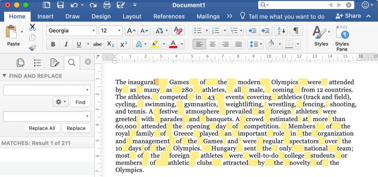Open the sidebar layout icon in title bar
The height and width of the screenshot is (177, 378).
46,5
